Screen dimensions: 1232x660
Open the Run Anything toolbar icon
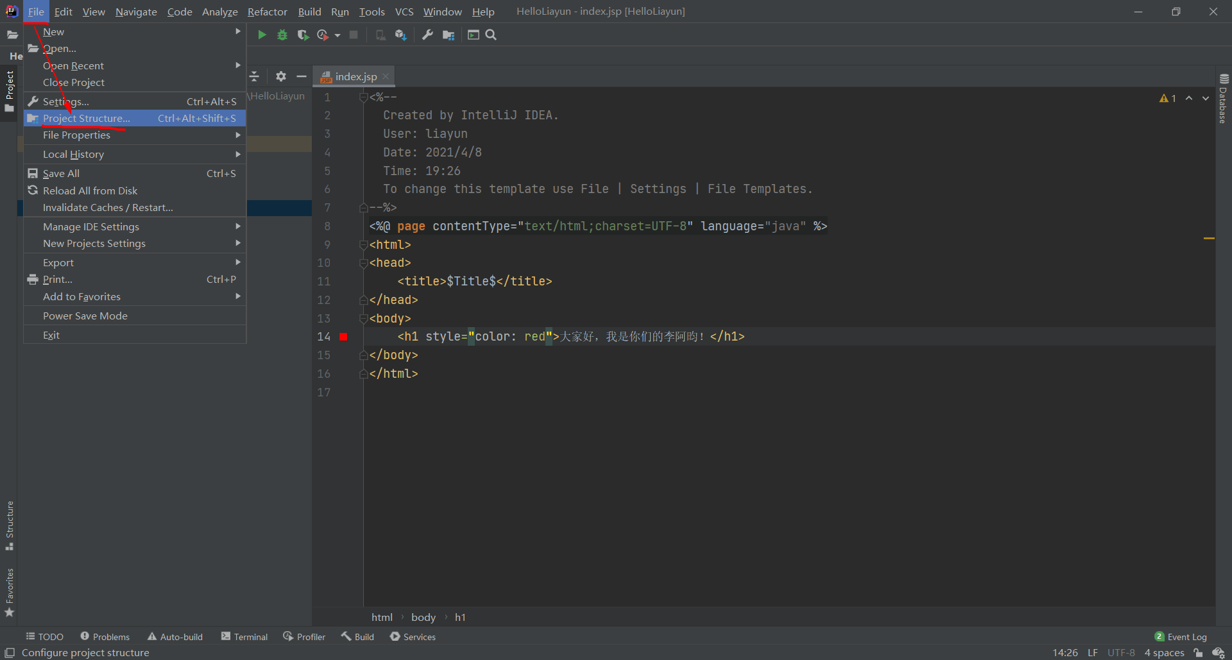pos(474,35)
